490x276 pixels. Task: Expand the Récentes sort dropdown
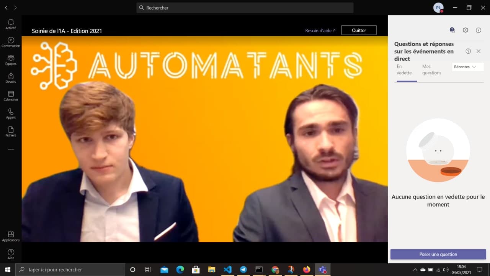pos(467,67)
